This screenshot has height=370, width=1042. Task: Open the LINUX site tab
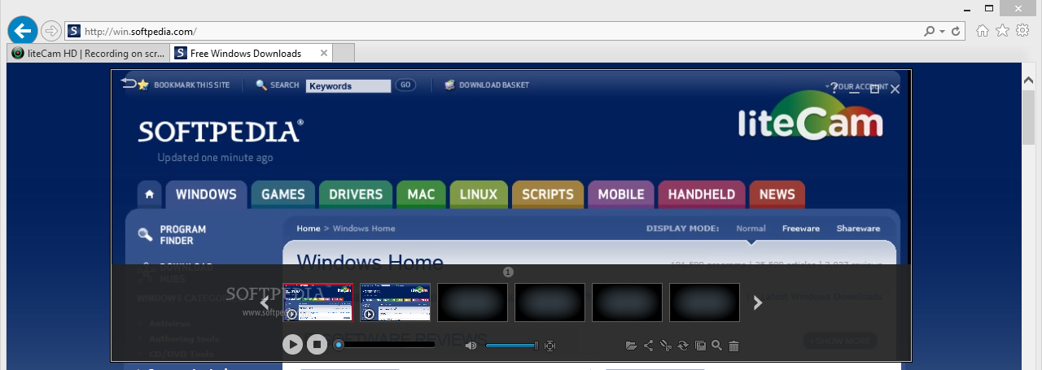point(479,194)
